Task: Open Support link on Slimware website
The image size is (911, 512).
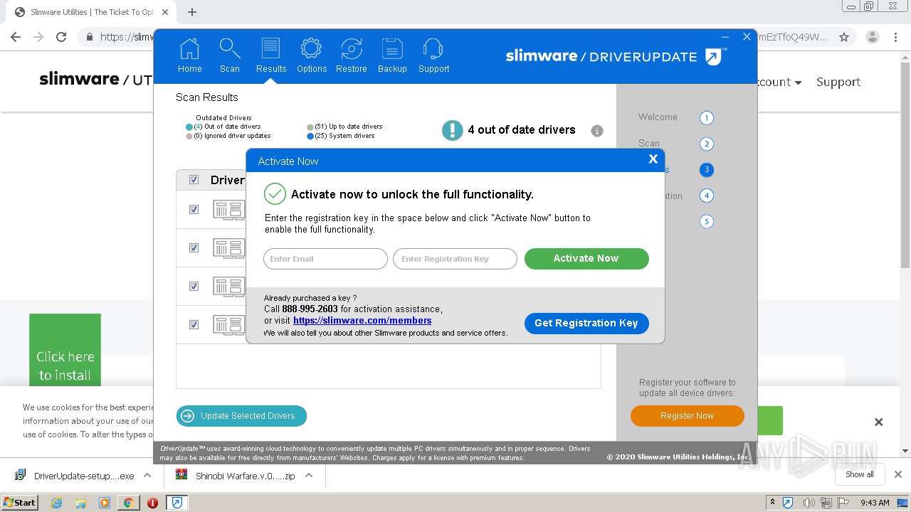Action: point(838,82)
